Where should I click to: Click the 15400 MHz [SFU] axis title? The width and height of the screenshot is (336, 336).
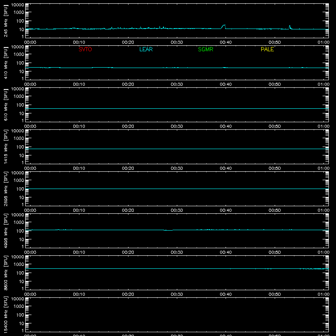5,315
